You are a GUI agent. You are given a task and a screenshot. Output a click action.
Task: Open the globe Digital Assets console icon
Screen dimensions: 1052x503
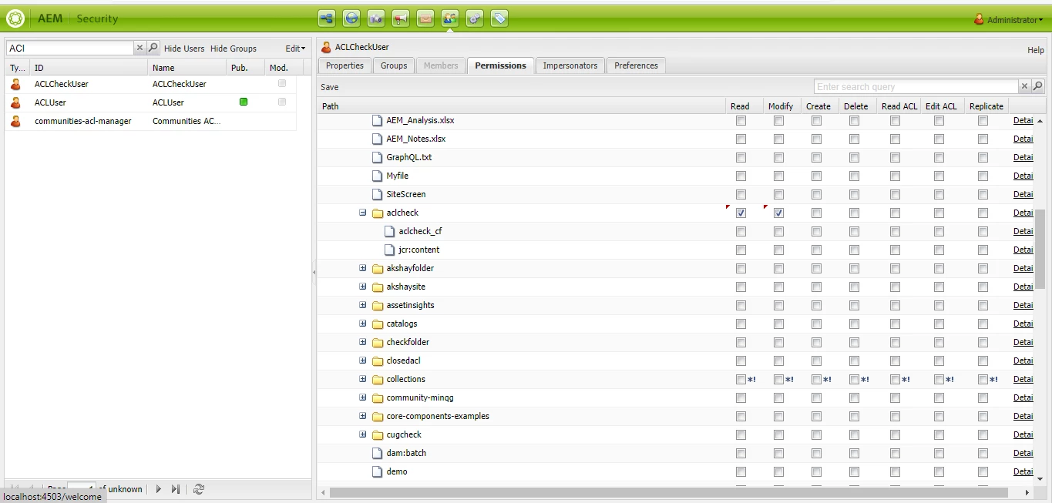(351, 18)
